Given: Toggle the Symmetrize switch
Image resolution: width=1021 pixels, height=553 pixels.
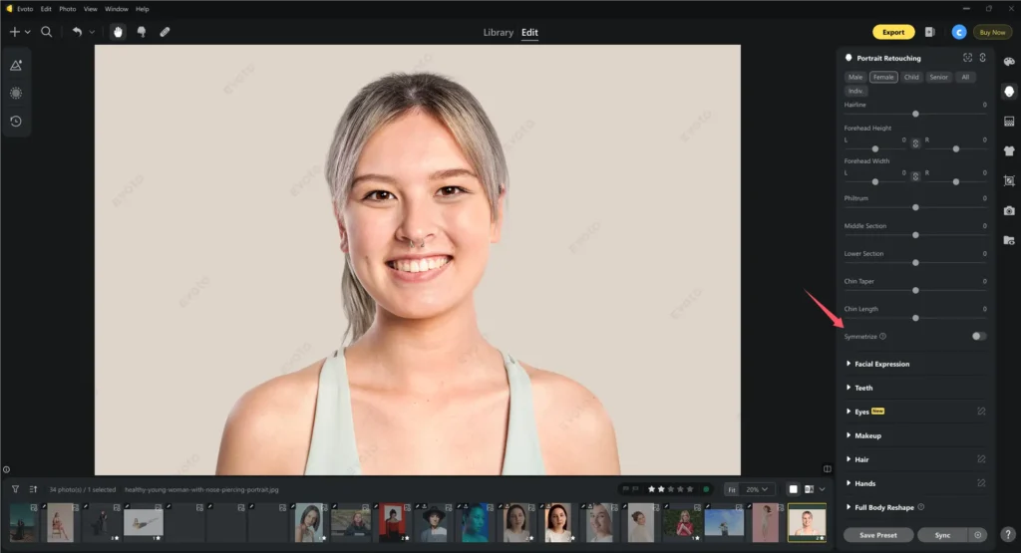Looking at the screenshot, I should [x=978, y=337].
